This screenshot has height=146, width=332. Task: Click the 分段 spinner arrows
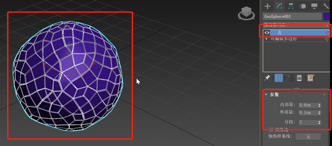[x=320, y=122]
